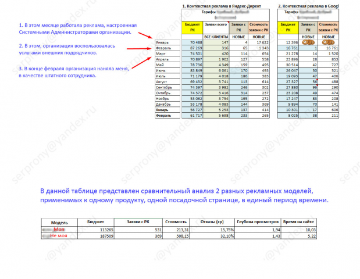Image resolution: width=360 pixels, height=279 pixels.
Task: Select the 'Июнь' month cell
Action: (x=167, y=70)
